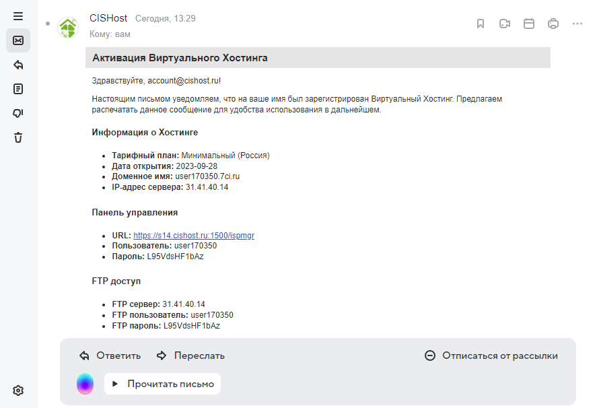
Task: Open the document list sidebar icon
Action: point(18,89)
